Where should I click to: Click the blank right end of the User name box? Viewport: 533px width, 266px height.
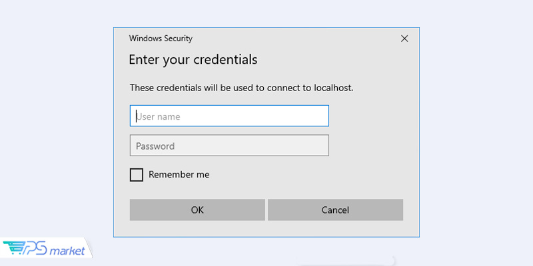point(306,116)
